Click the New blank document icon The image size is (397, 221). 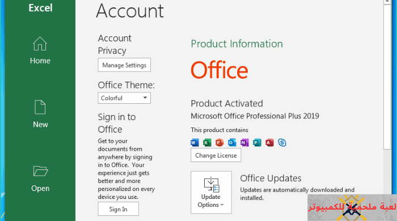(x=40, y=107)
